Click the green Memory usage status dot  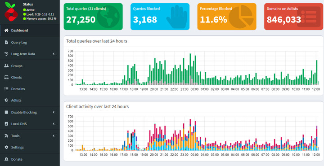tap(25, 18)
